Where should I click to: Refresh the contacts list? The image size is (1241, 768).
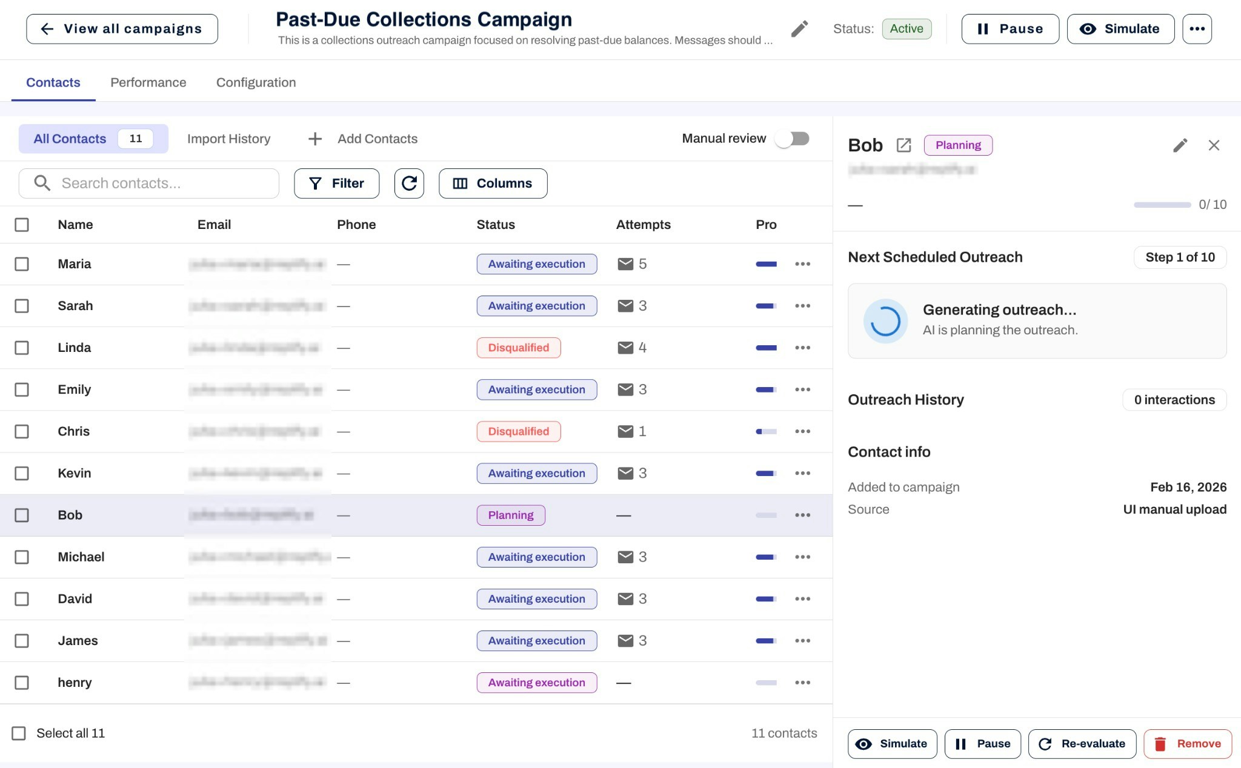(409, 183)
